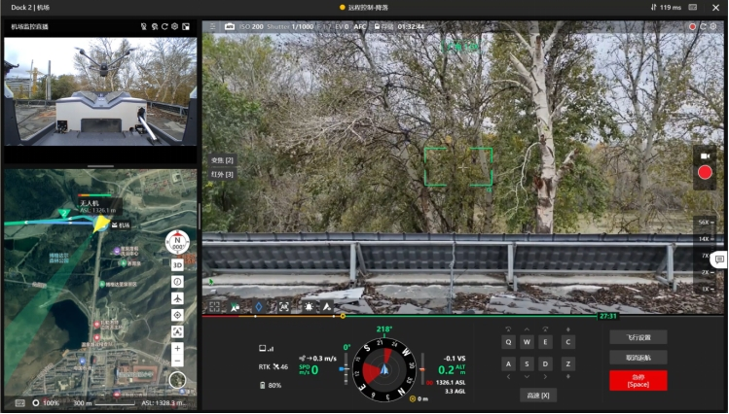This screenshot has height=414, width=729.
Task: Select the zoom [2] camera mode (变焦)
Action: click(x=222, y=159)
